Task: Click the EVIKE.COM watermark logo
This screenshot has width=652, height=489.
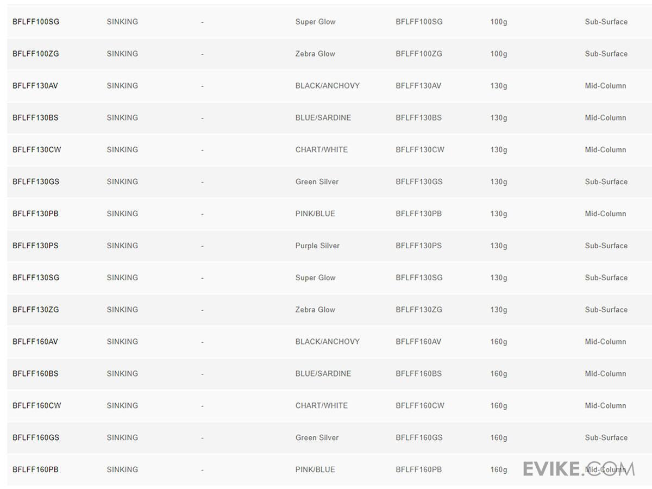Action: (x=578, y=469)
